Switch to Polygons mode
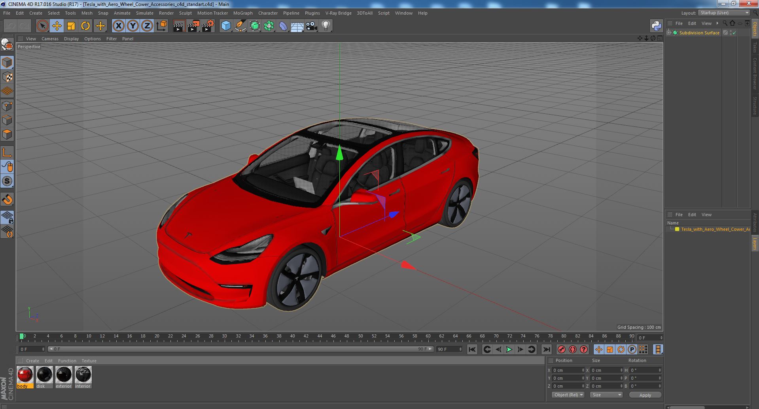The height and width of the screenshot is (409, 759). pyautogui.click(x=7, y=134)
